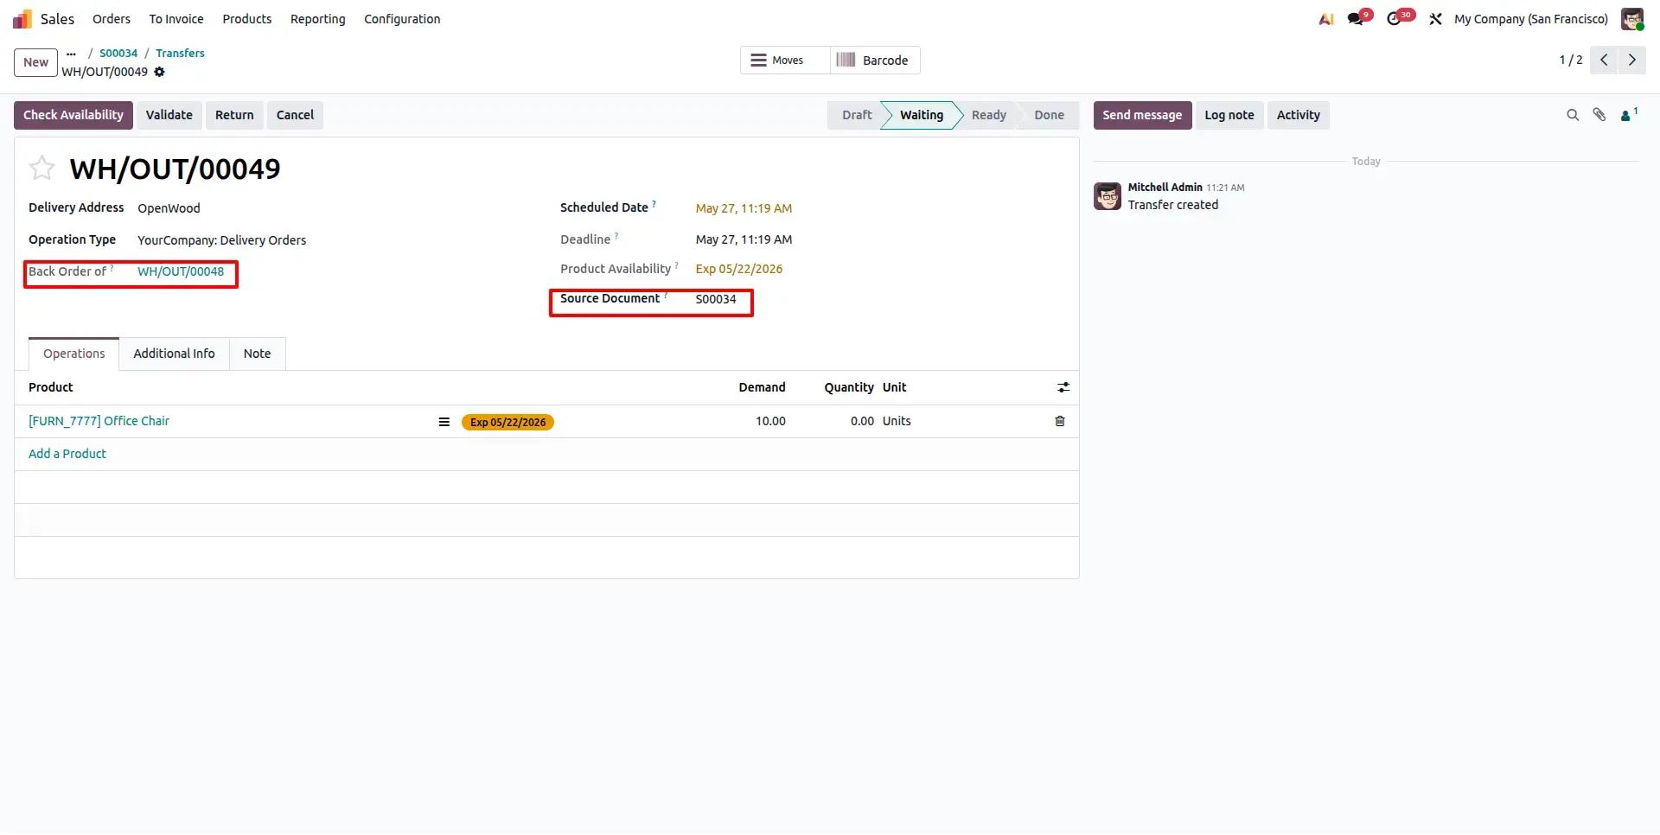Open the Reporting menu
The width and height of the screenshot is (1660, 835).
[317, 19]
